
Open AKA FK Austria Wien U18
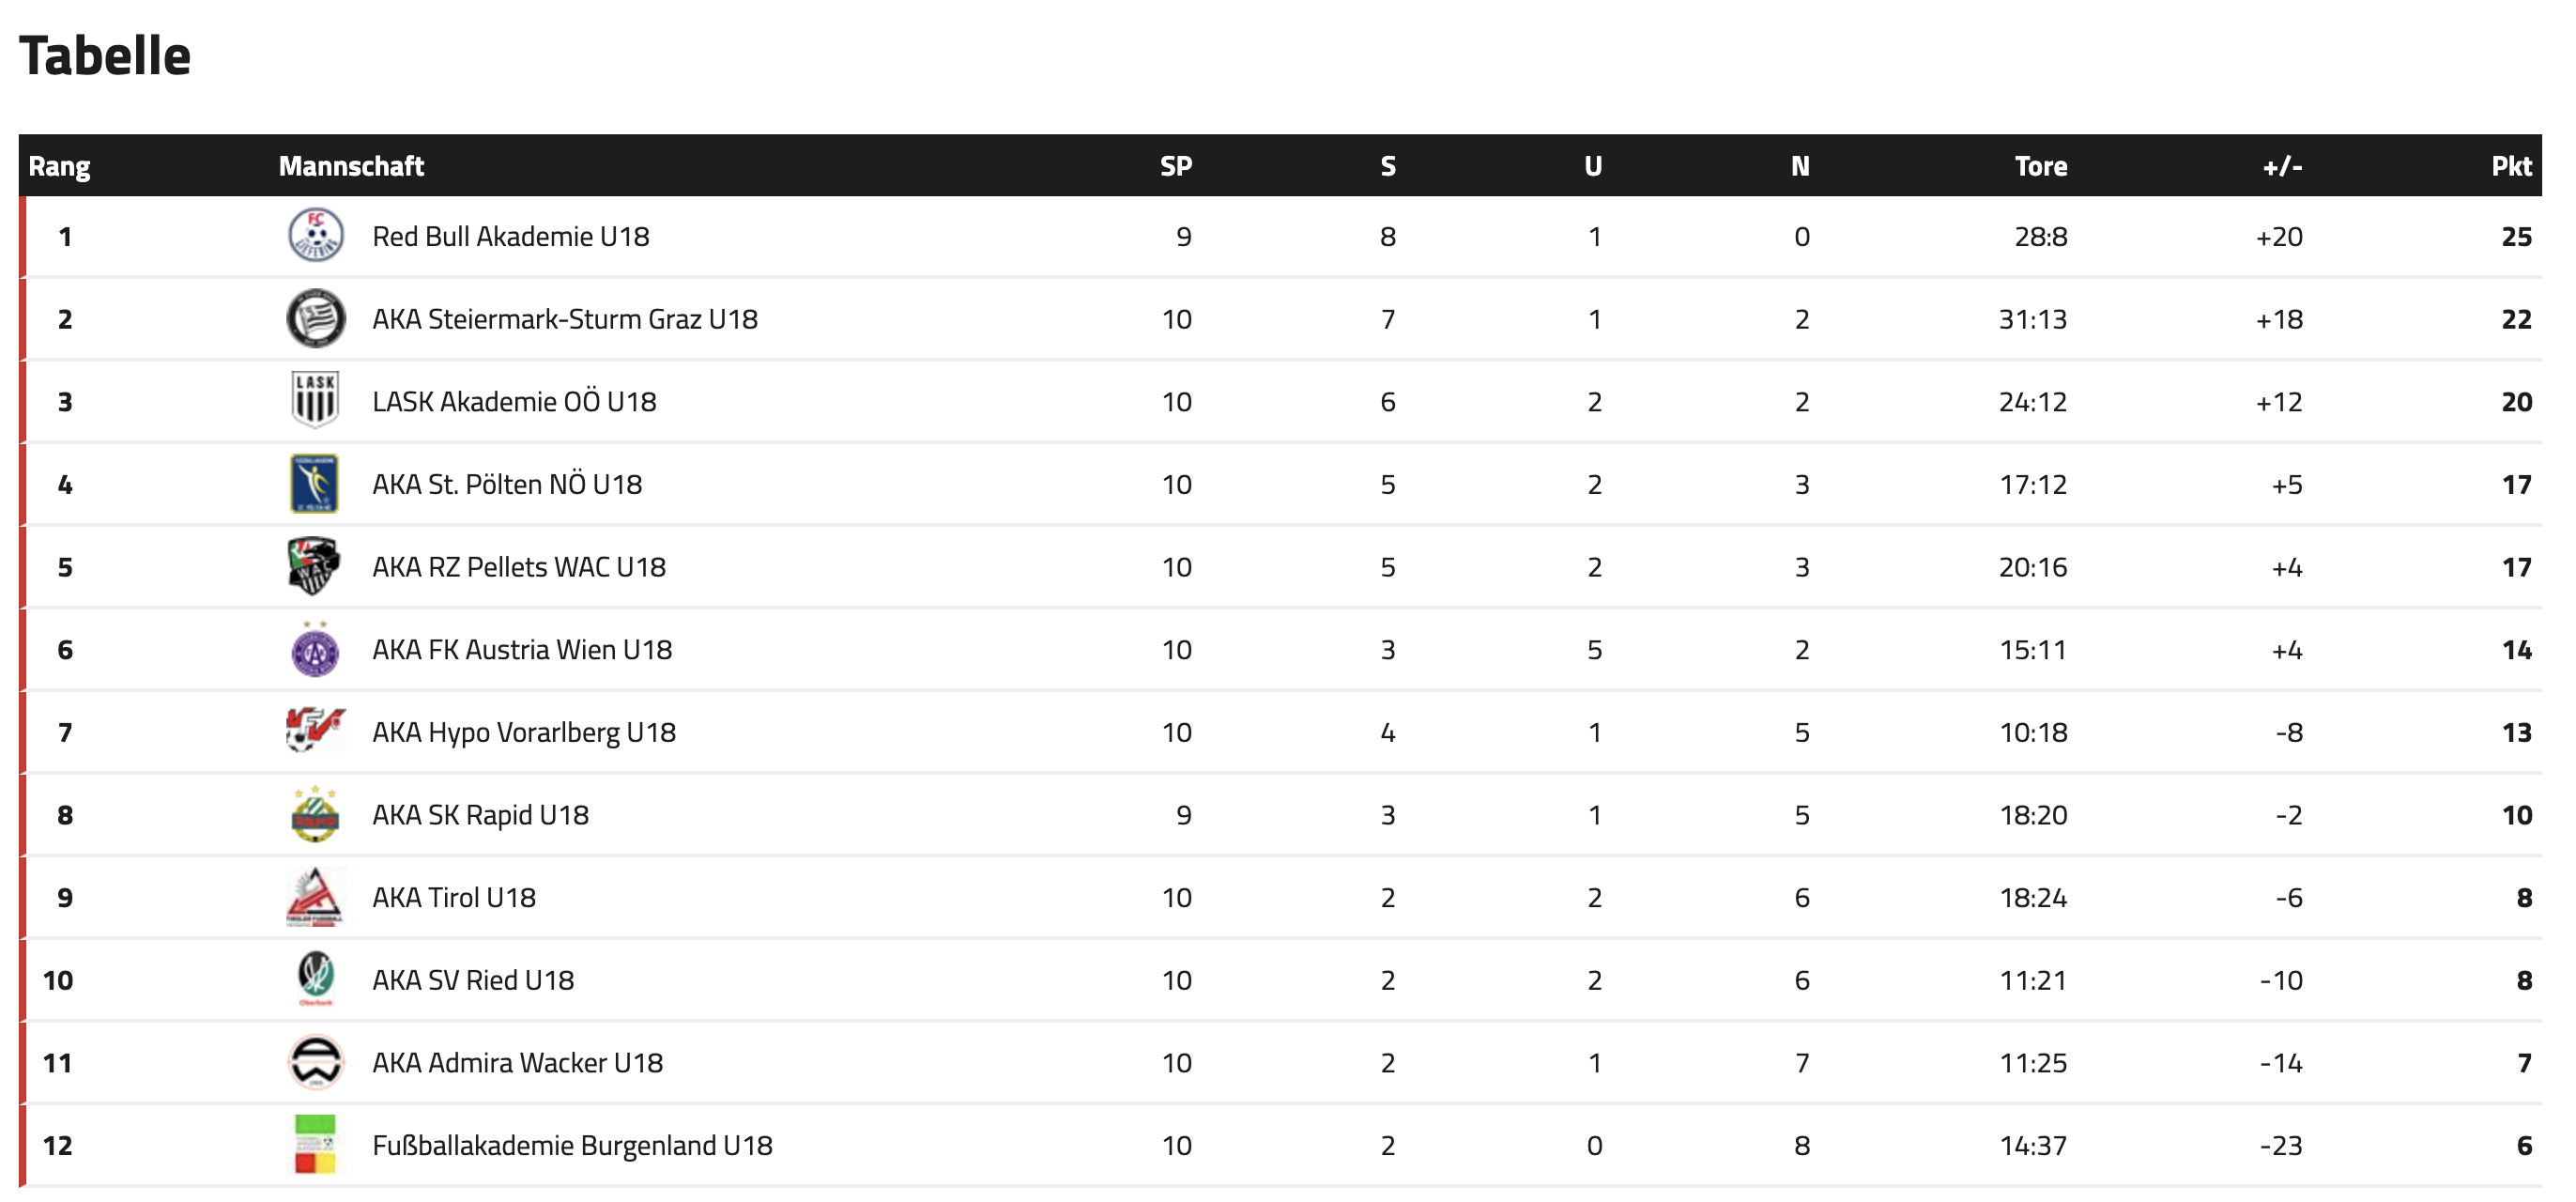(x=521, y=650)
